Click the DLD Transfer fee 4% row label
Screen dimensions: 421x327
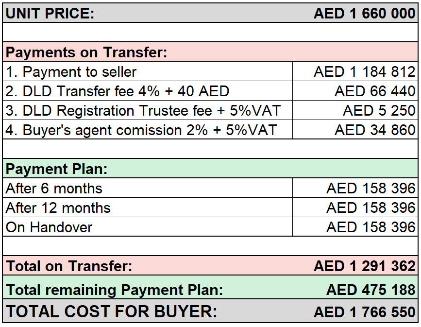[118, 91]
